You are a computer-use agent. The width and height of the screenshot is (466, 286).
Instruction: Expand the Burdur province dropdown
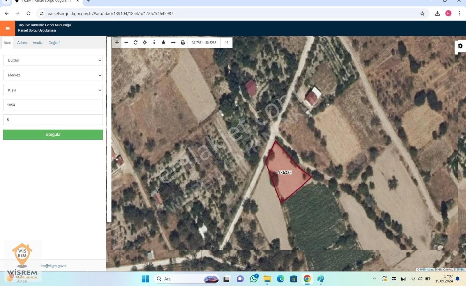click(53, 60)
